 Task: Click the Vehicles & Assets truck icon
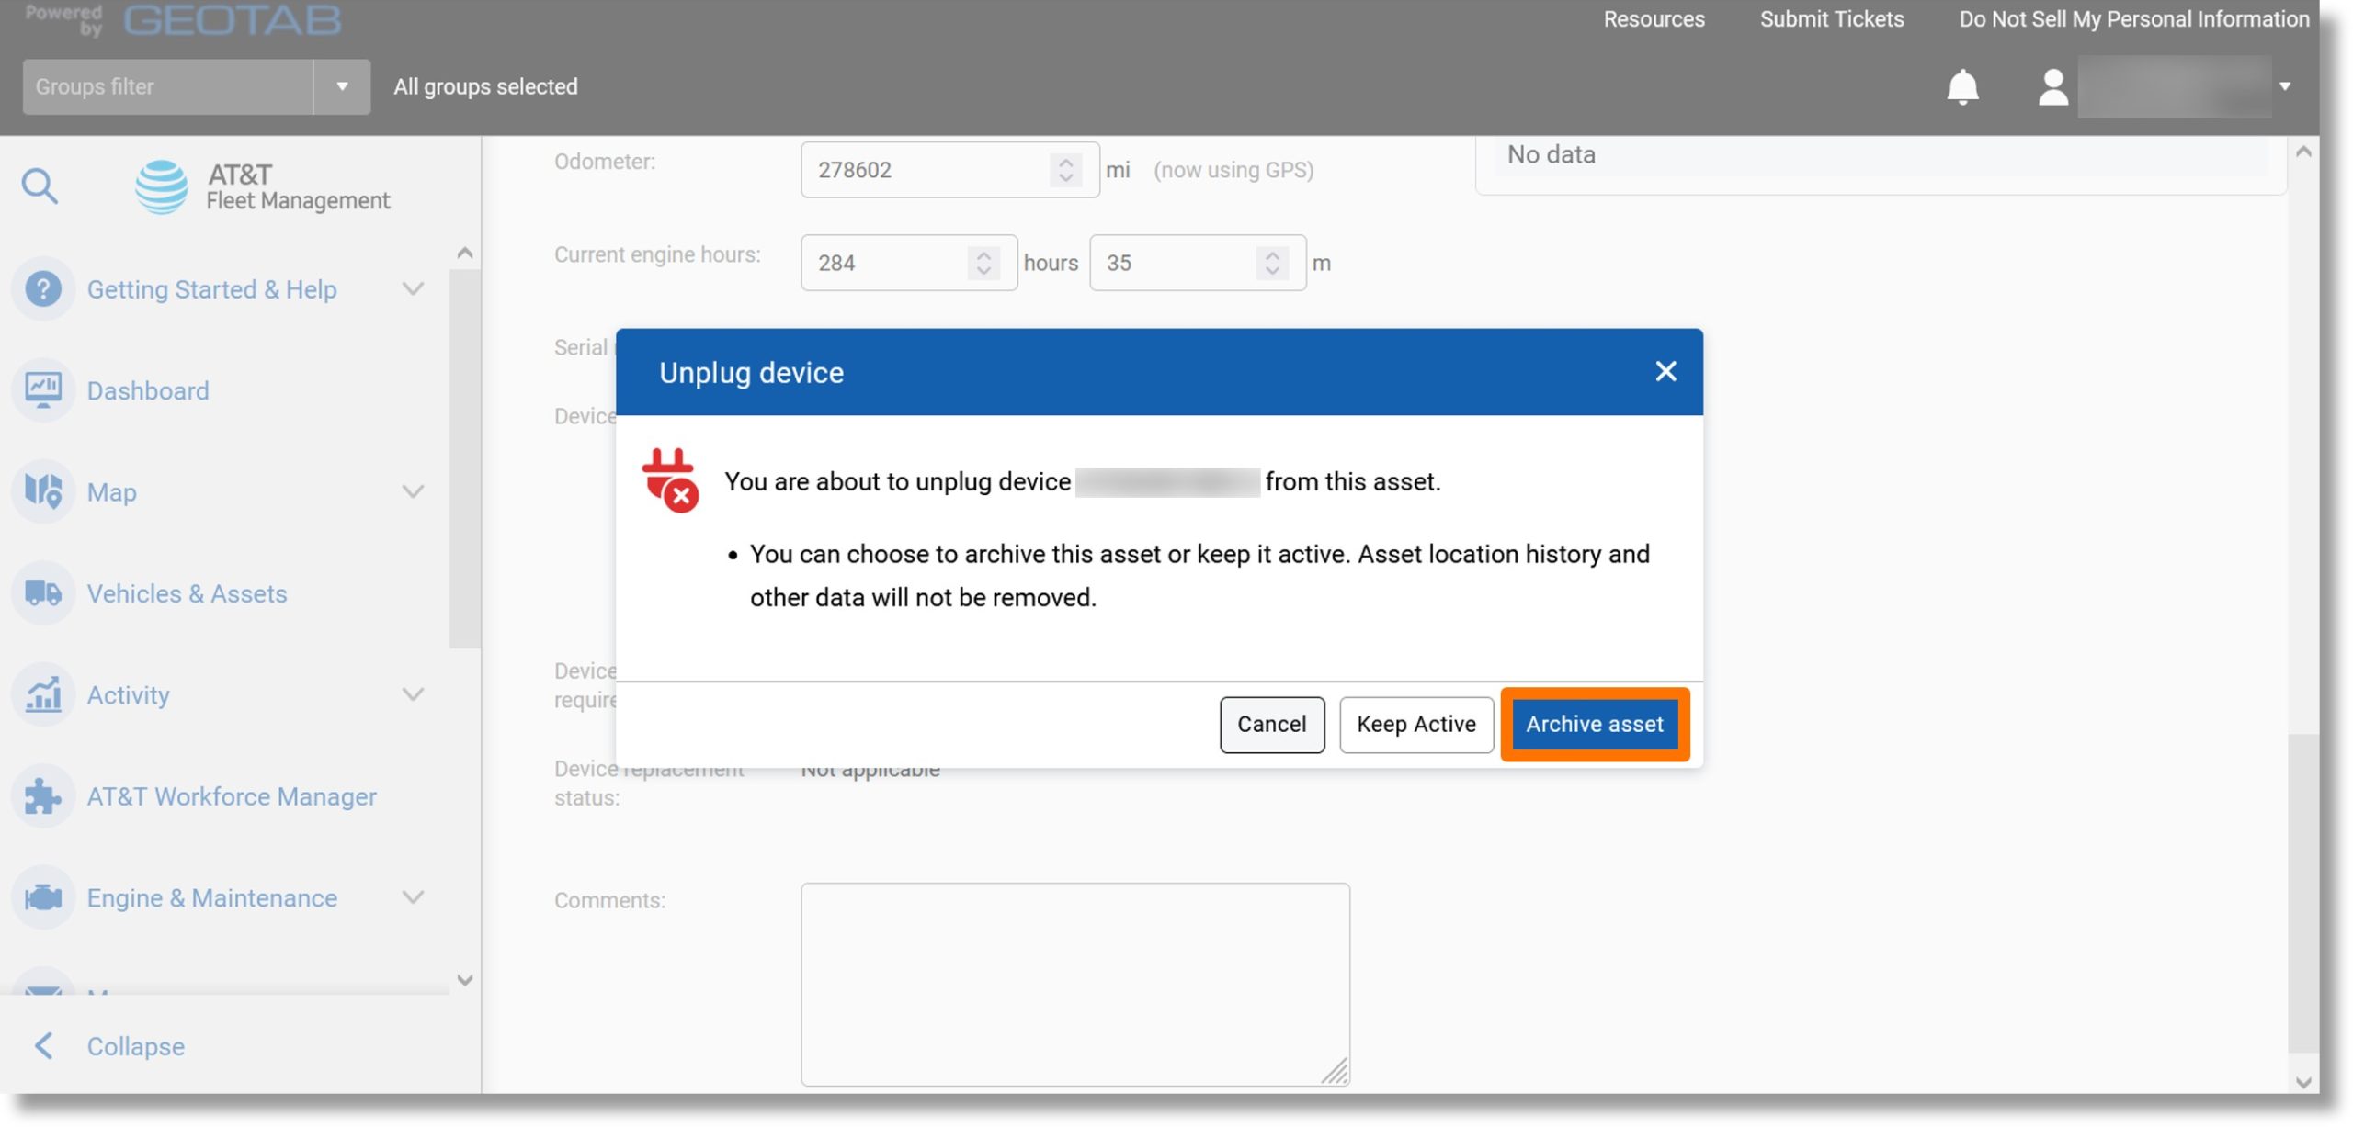click(43, 593)
